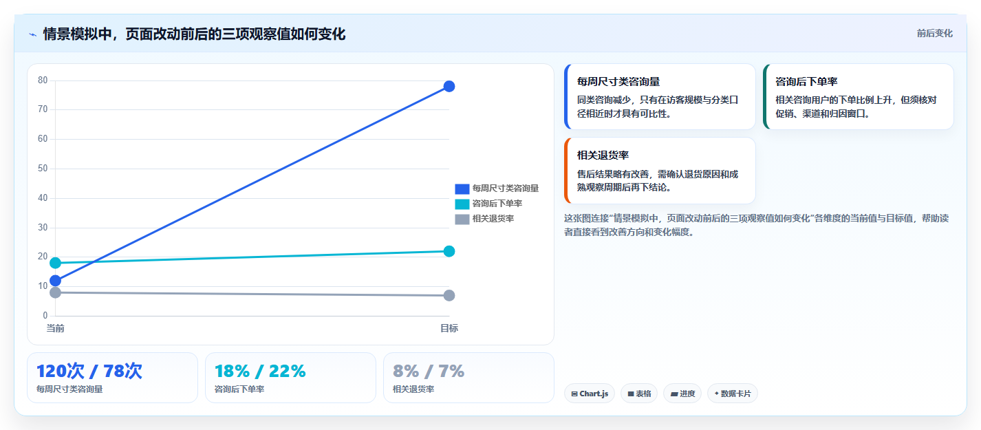Toggle the cyan 咨询后下单率 legend swatch

(x=462, y=204)
